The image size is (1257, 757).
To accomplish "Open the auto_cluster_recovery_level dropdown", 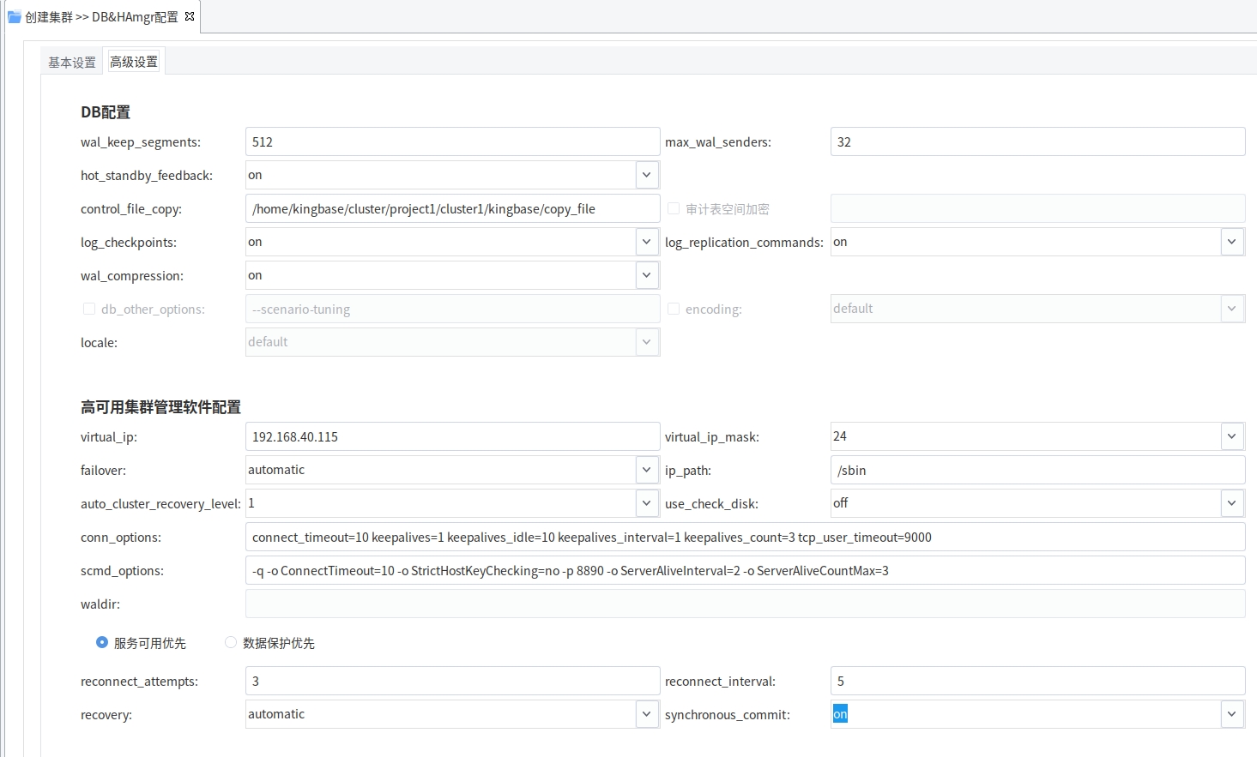I will tap(647, 503).
